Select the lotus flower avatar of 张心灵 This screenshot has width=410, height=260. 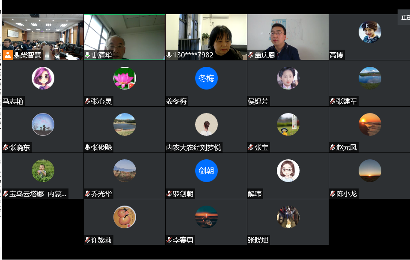125,78
